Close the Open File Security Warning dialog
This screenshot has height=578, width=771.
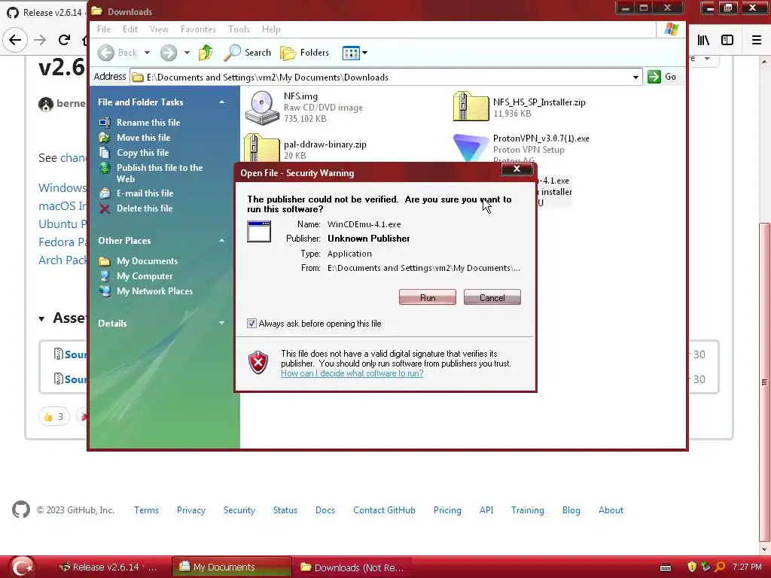coord(517,169)
